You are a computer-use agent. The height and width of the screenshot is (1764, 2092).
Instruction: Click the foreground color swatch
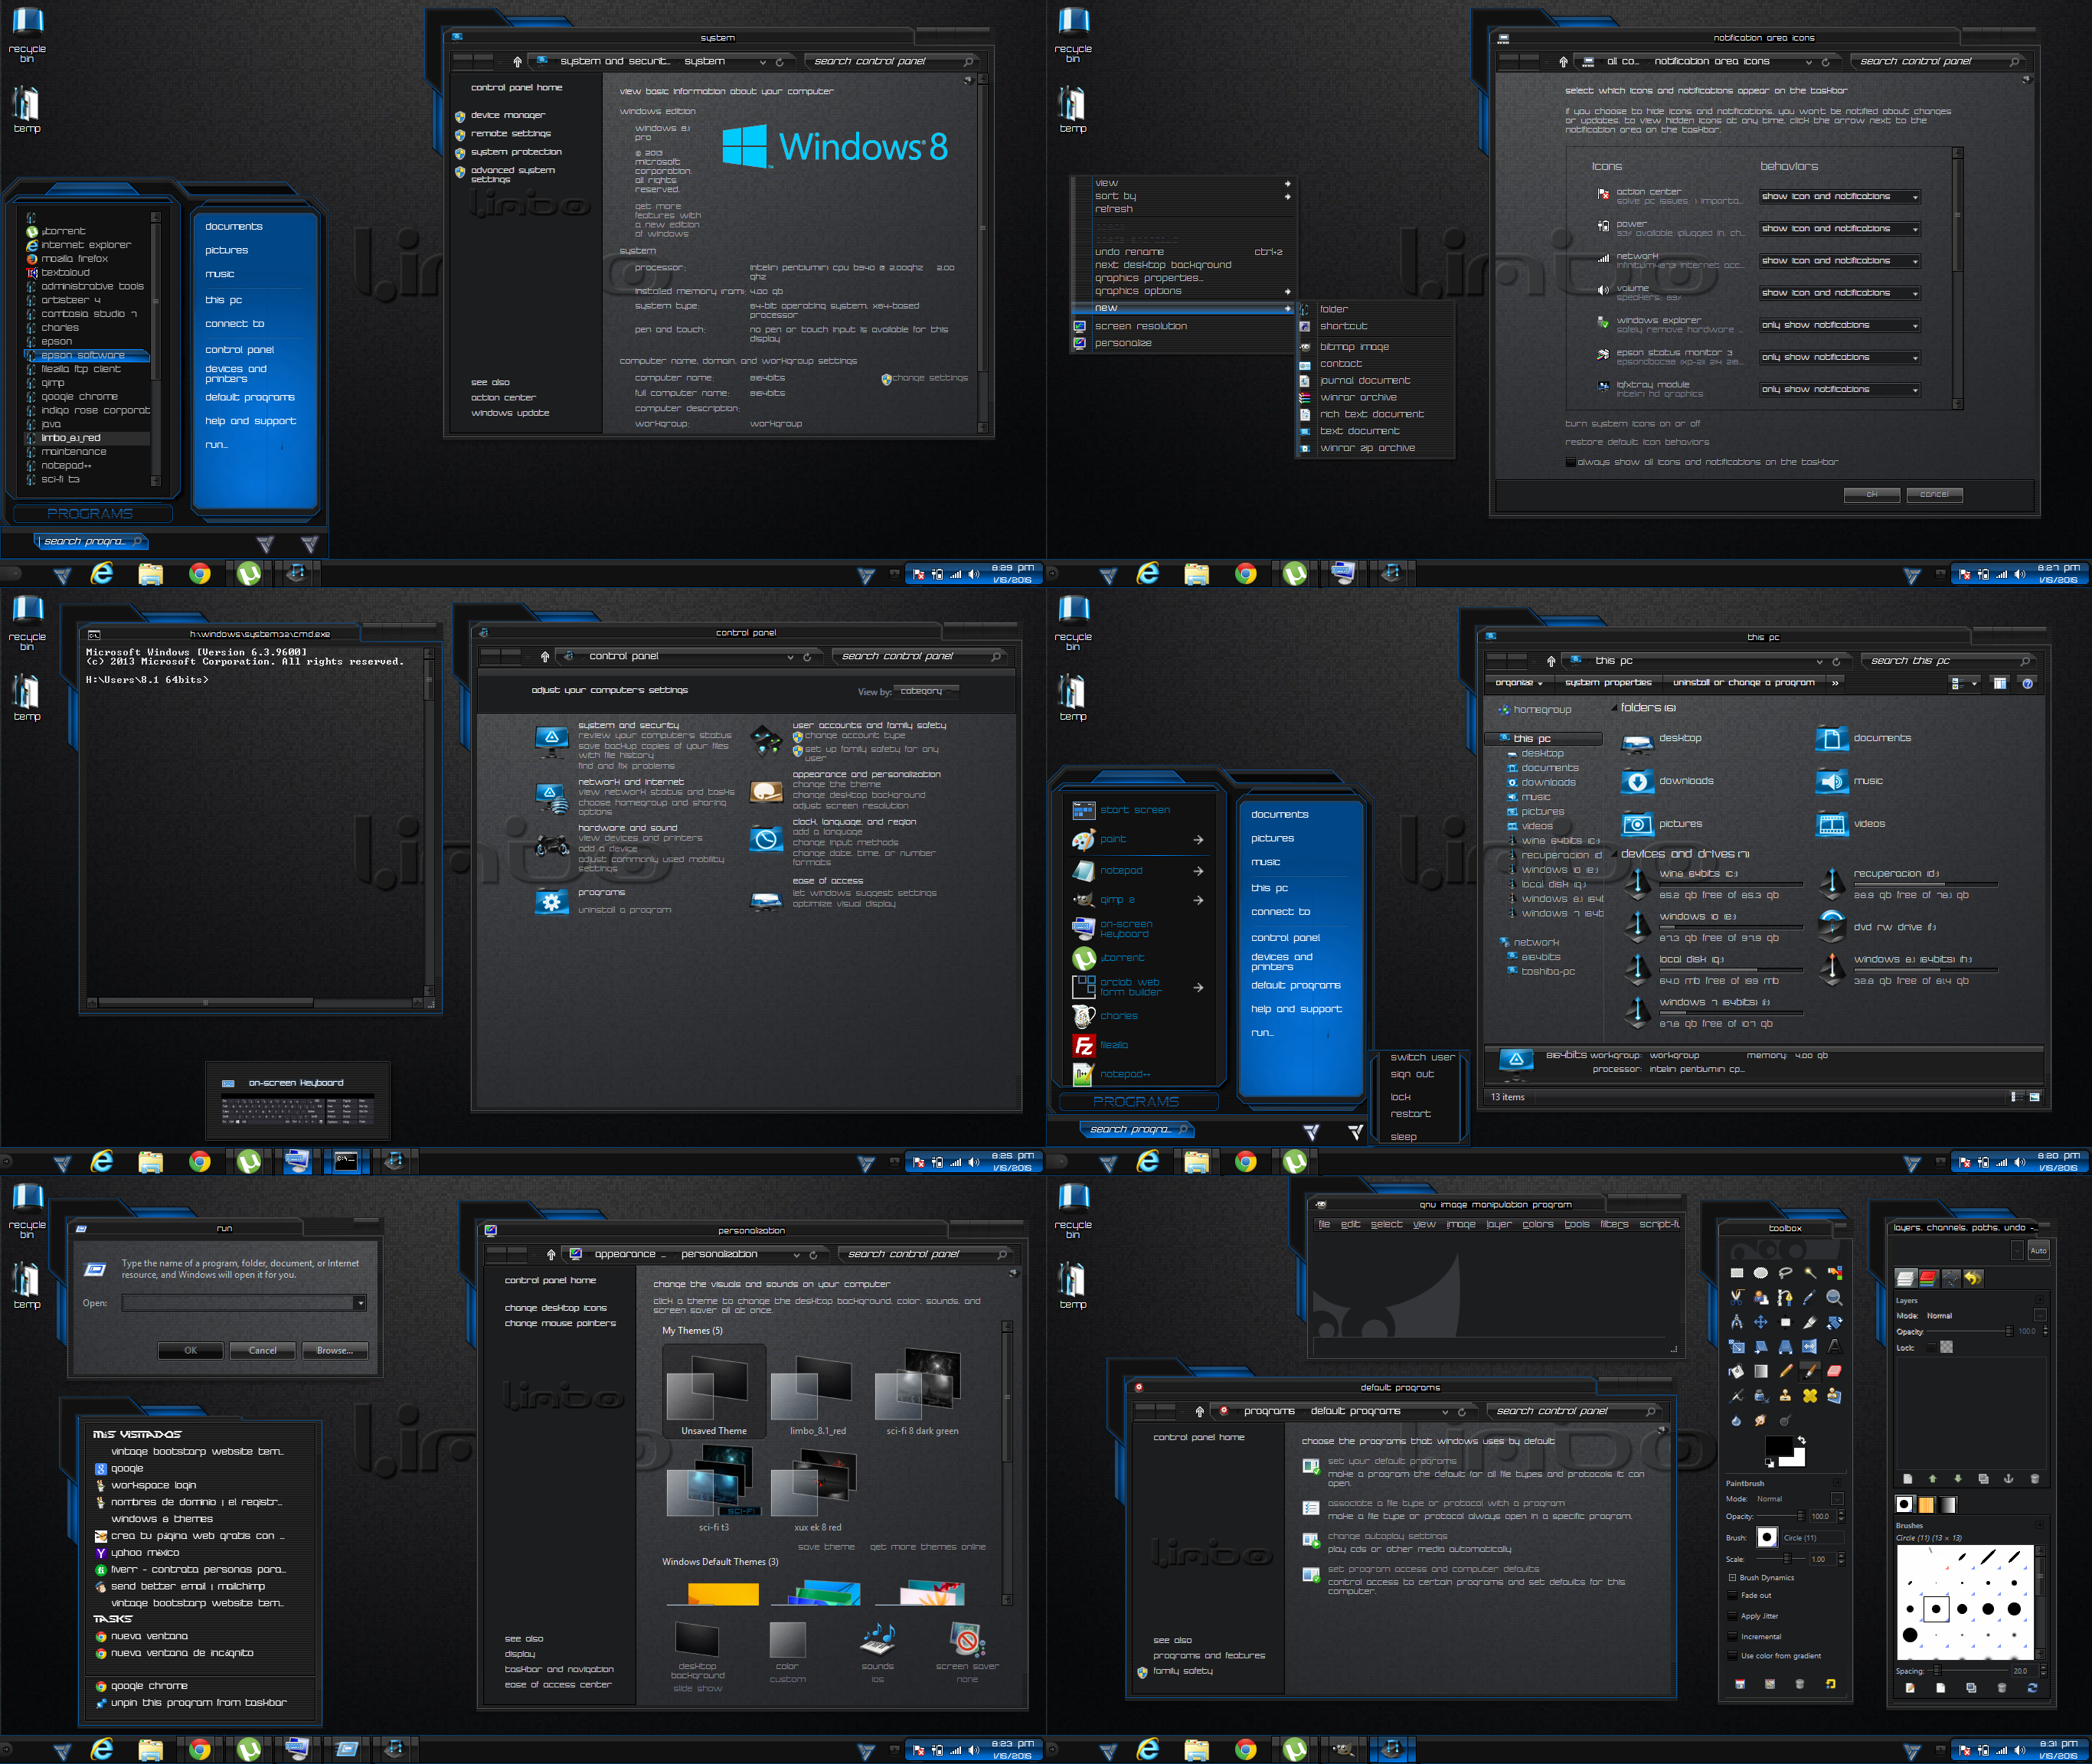pos(1779,1446)
